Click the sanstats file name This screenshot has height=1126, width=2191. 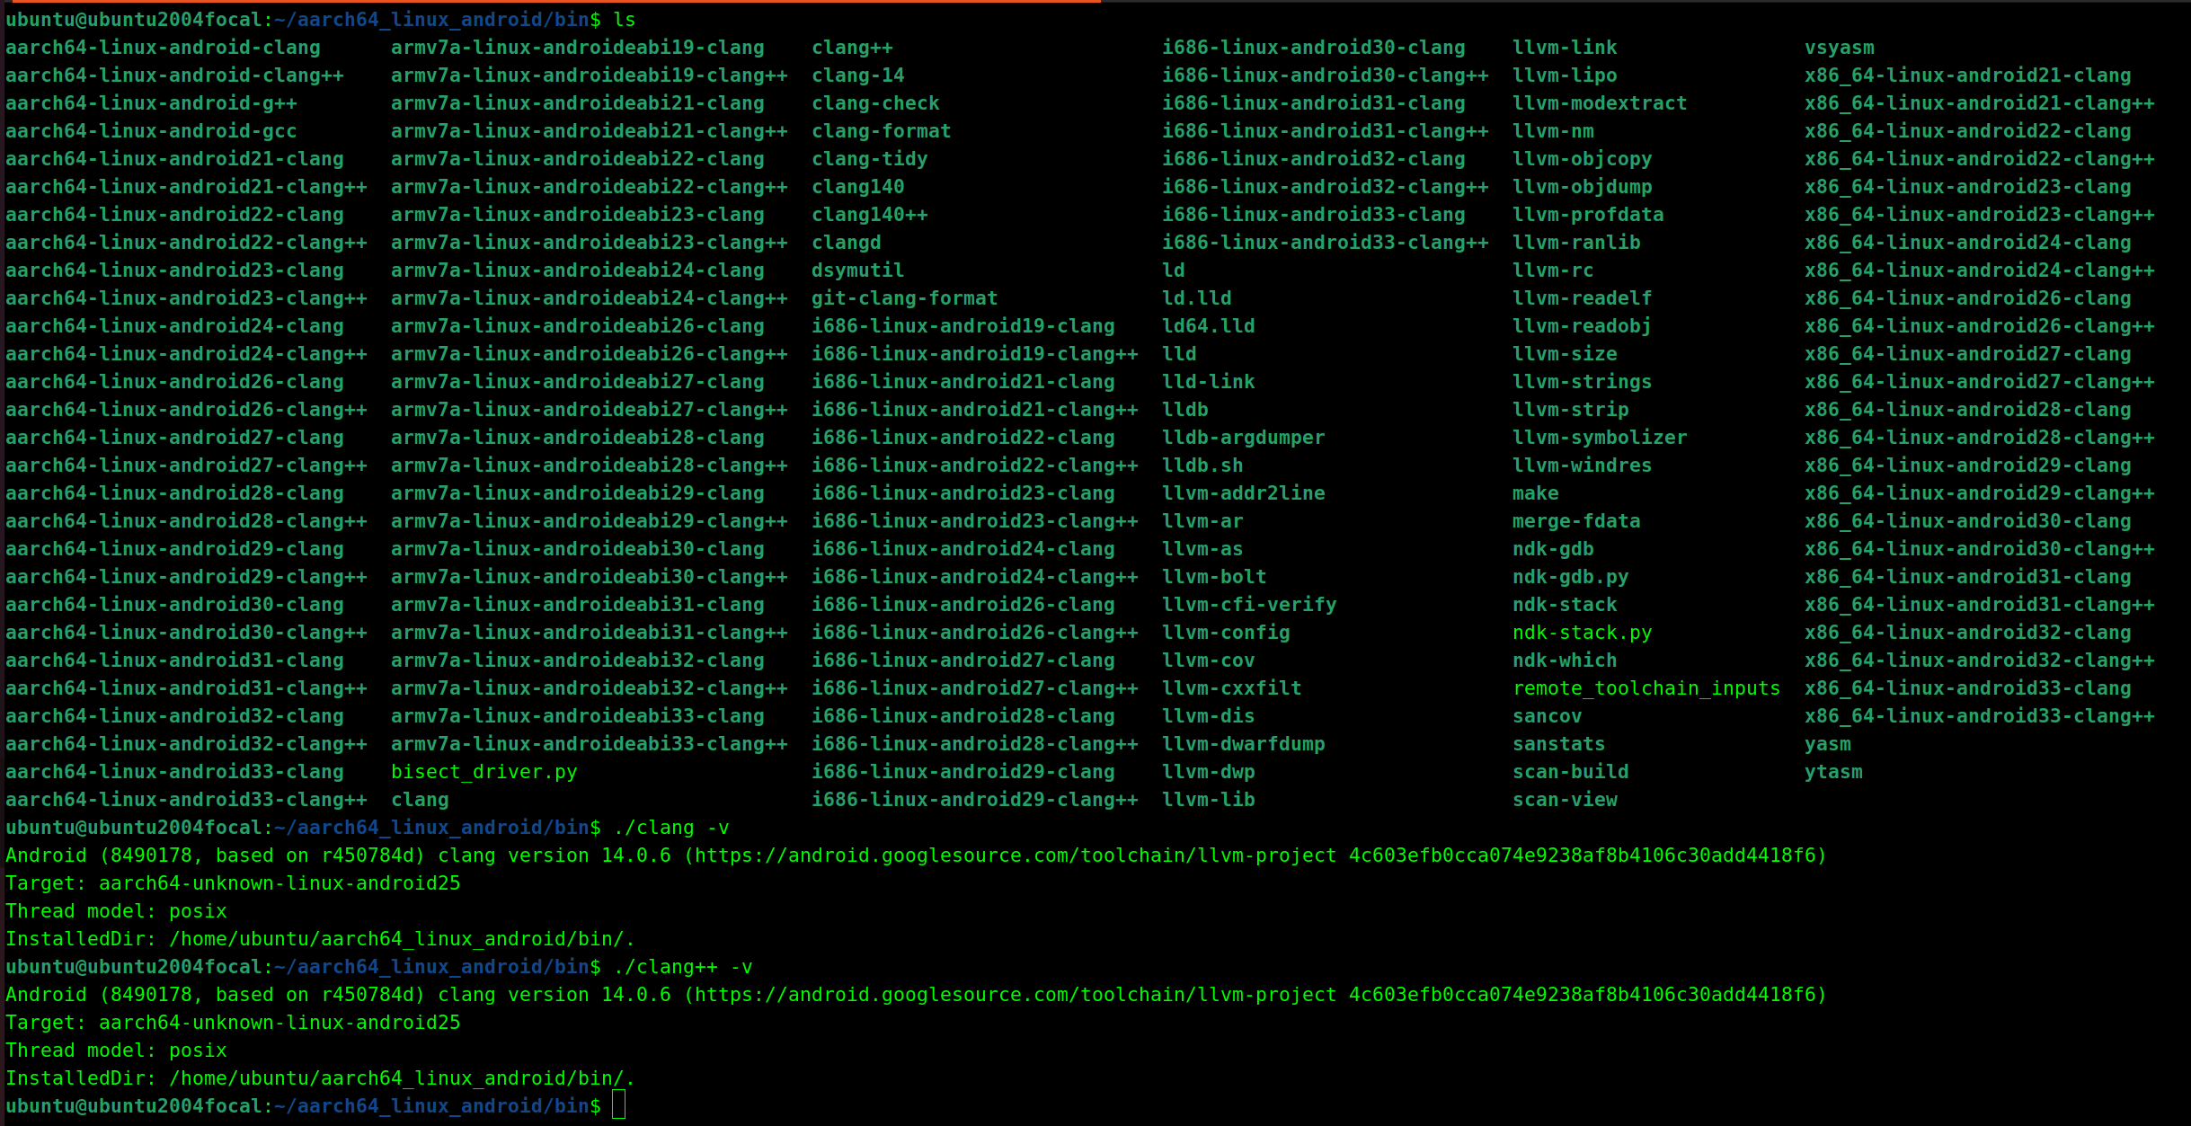(1558, 744)
